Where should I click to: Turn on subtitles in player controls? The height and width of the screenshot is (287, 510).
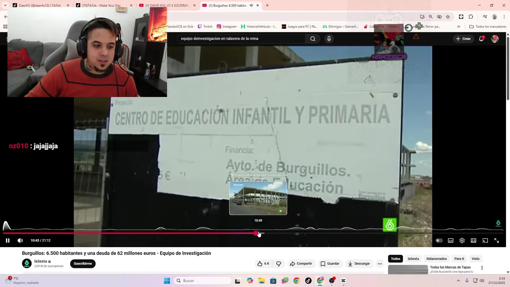[451, 240]
